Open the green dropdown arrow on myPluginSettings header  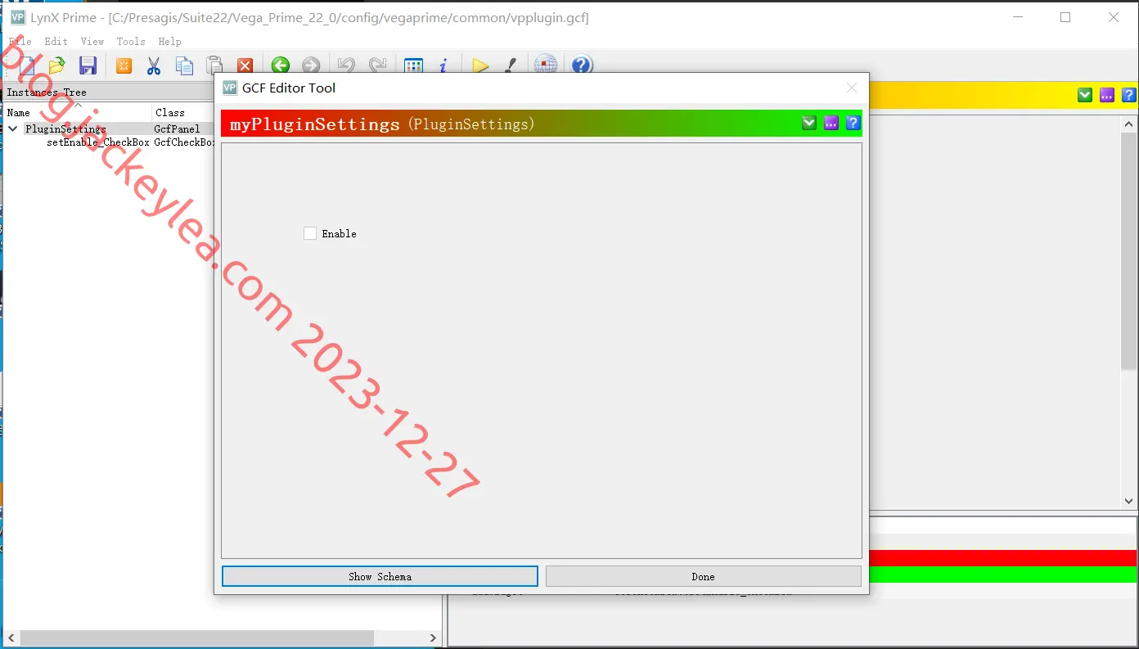coord(809,123)
